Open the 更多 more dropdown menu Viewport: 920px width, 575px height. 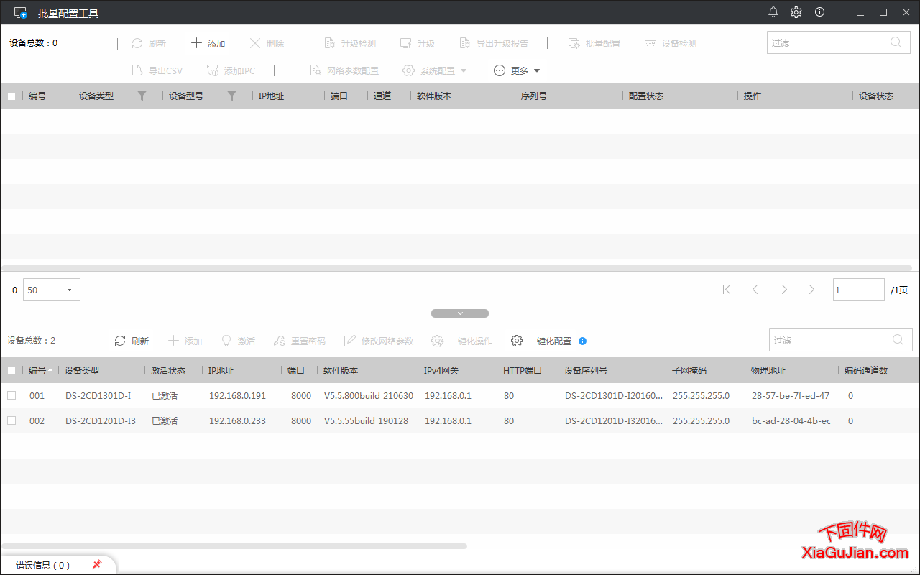click(517, 70)
